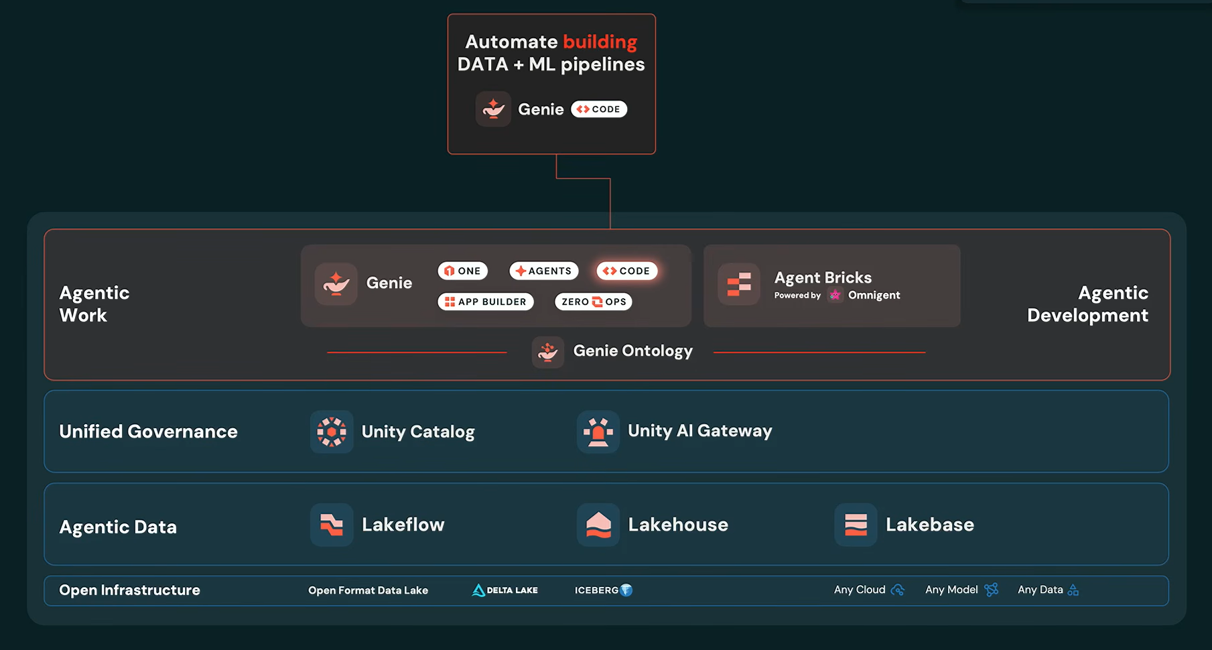The height and width of the screenshot is (650, 1212).
Task: Click the red word 'building' in the callout title
Action: [x=600, y=42]
